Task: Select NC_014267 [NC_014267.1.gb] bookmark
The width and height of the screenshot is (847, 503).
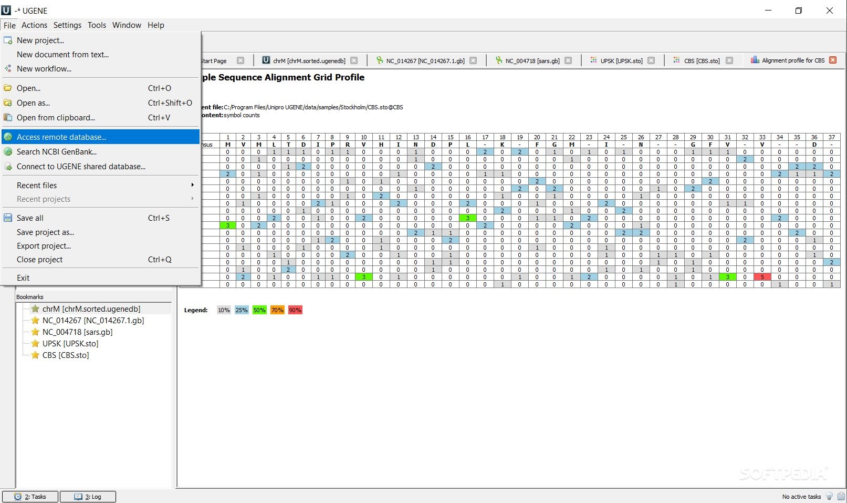Action: (x=93, y=321)
